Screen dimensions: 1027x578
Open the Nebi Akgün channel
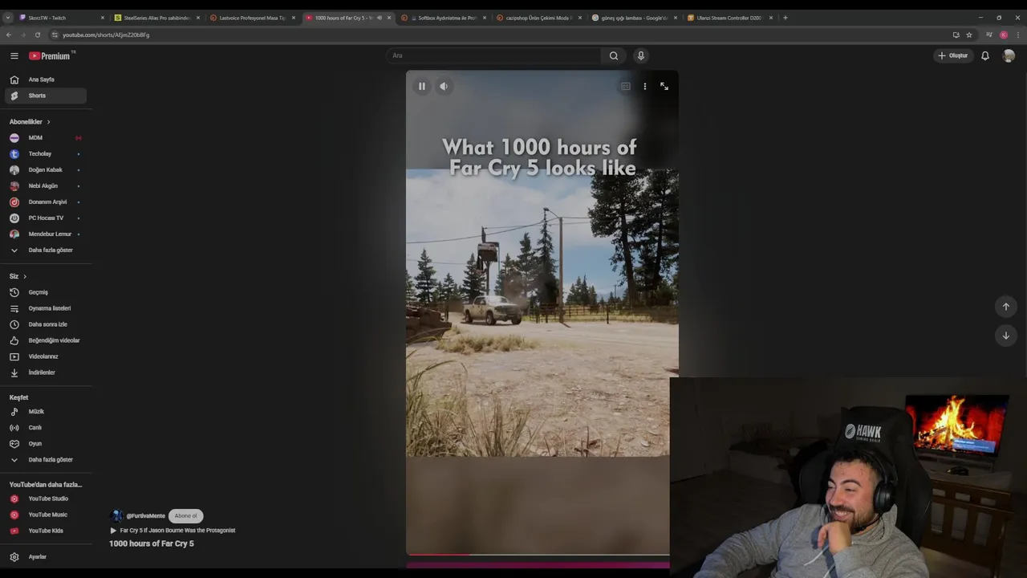coord(46,185)
